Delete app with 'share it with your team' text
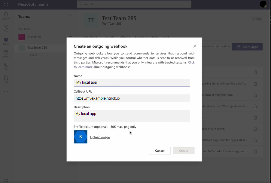The image size is (271, 183). coord(255,95)
